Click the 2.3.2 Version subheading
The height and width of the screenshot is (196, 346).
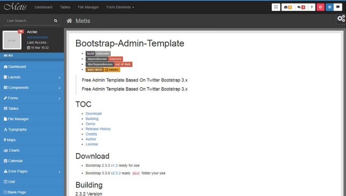pos(89,194)
